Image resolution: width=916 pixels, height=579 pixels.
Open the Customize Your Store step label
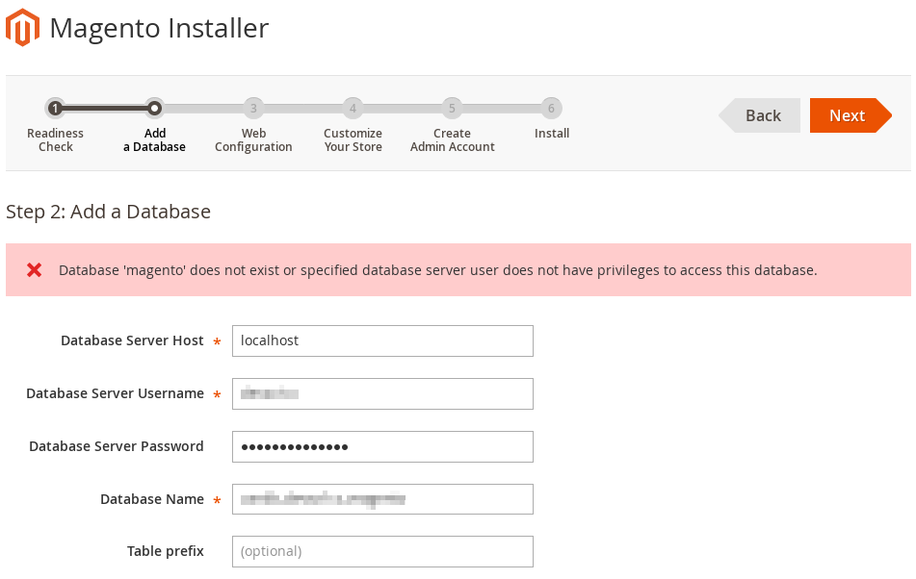[x=353, y=139]
